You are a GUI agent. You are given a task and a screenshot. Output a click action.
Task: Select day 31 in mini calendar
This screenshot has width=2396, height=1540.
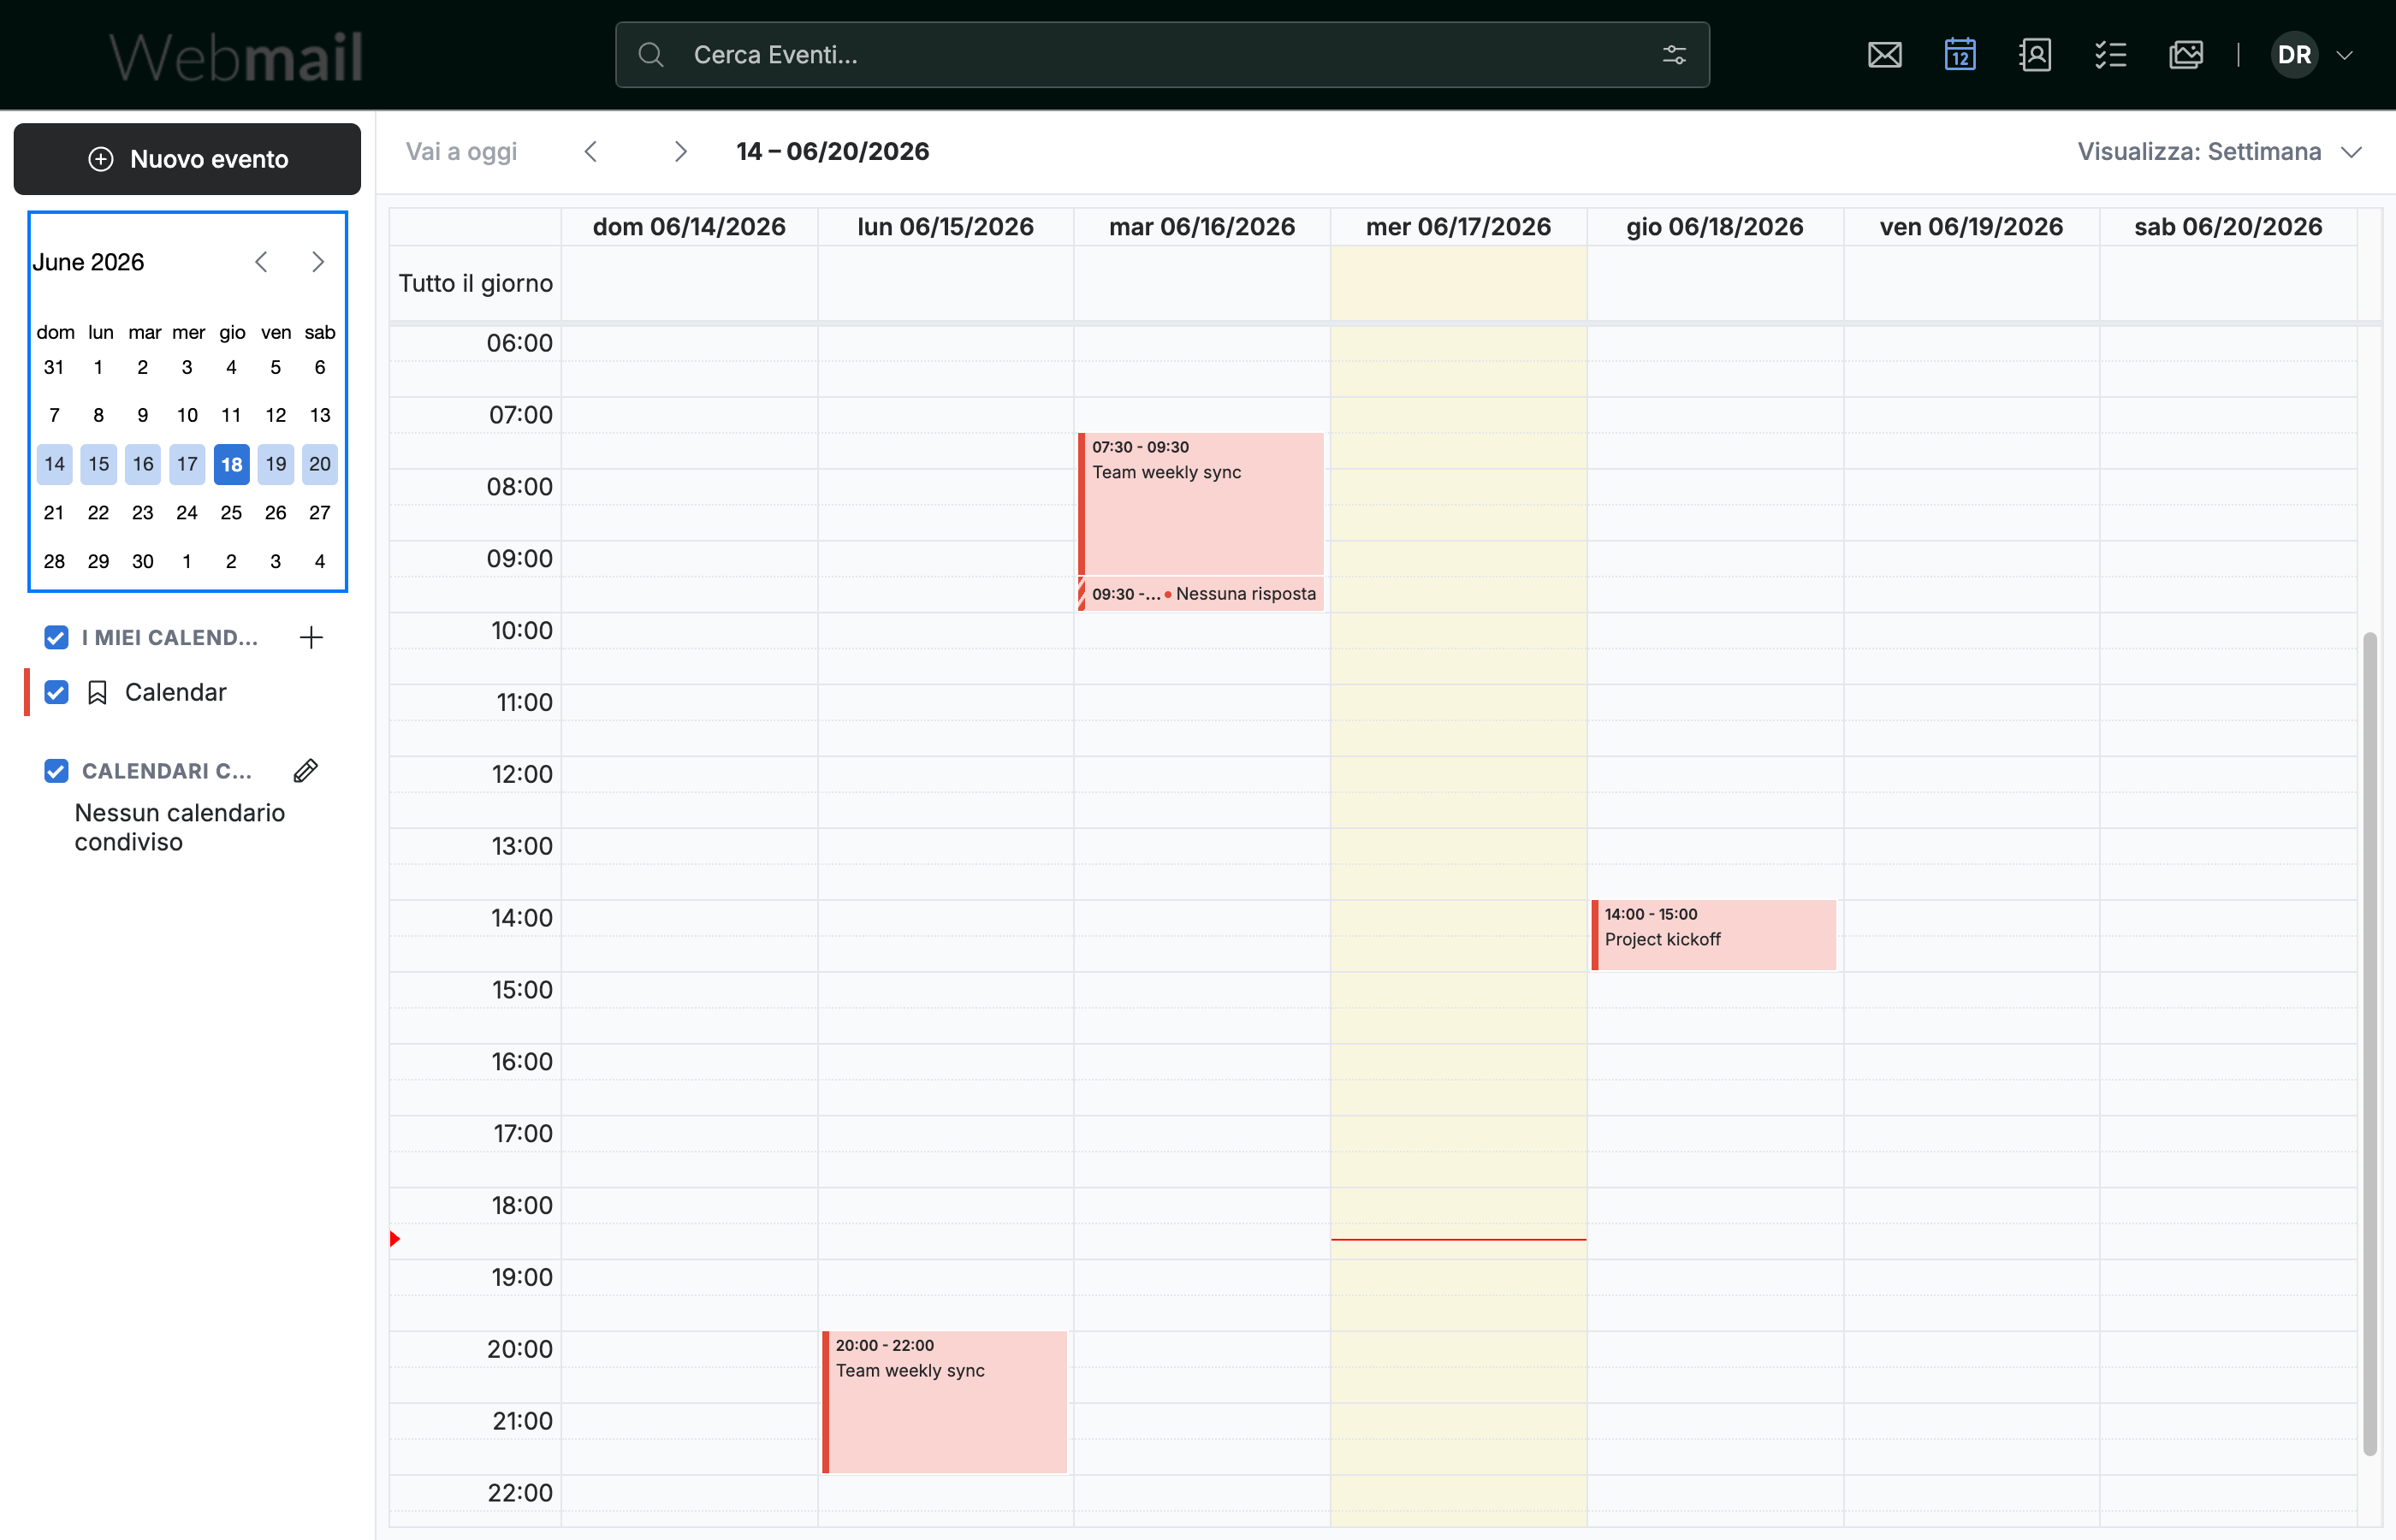[x=54, y=367]
